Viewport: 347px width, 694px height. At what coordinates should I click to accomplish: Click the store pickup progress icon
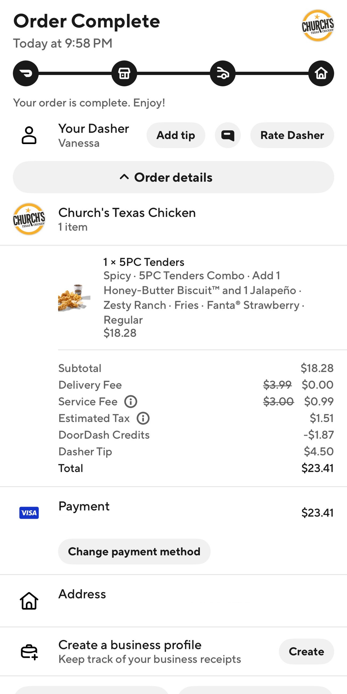point(124,73)
